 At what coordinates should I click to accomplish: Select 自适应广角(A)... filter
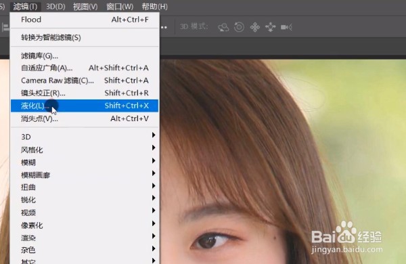pyautogui.click(x=85, y=68)
